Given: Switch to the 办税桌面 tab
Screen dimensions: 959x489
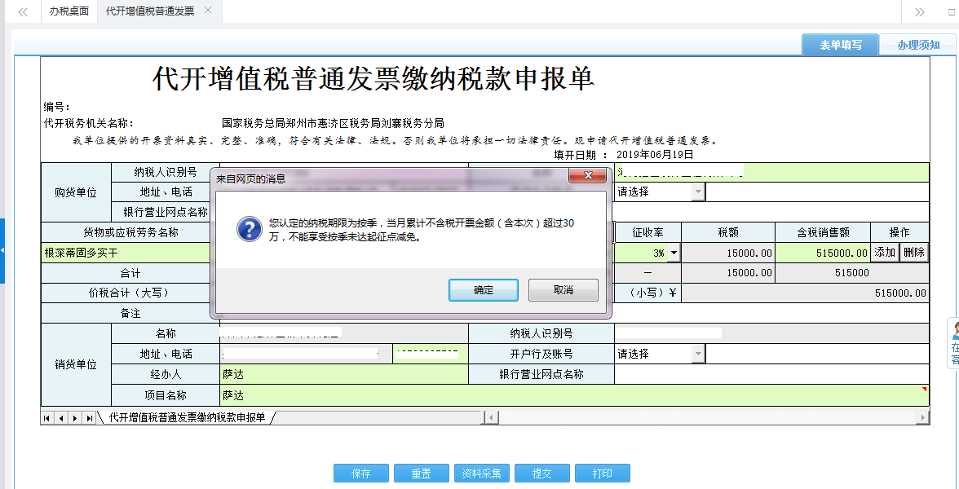Looking at the screenshot, I should click(x=68, y=12).
